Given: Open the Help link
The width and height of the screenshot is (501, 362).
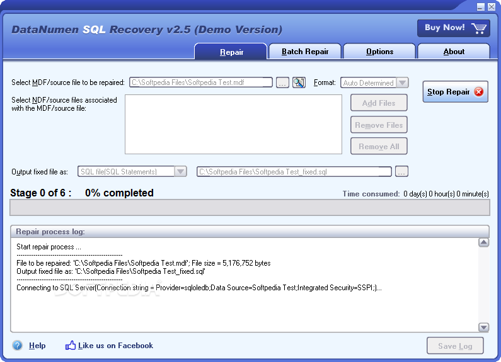Looking at the screenshot, I should click(x=37, y=346).
